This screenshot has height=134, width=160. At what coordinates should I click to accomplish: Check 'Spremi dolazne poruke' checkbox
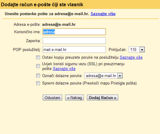click(38, 83)
